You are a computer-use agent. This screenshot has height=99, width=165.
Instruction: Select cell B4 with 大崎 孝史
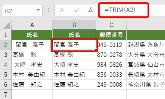pyautogui.click(x=74, y=65)
